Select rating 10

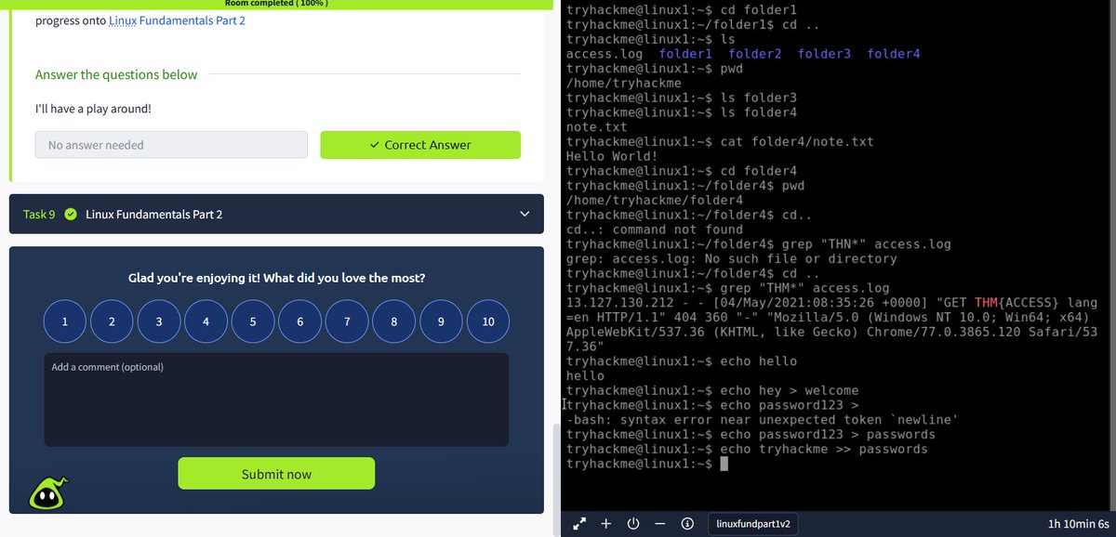tap(488, 321)
